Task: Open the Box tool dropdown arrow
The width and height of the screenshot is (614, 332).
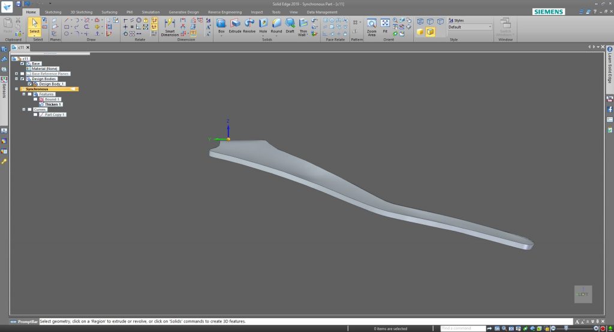Action: tap(221, 35)
